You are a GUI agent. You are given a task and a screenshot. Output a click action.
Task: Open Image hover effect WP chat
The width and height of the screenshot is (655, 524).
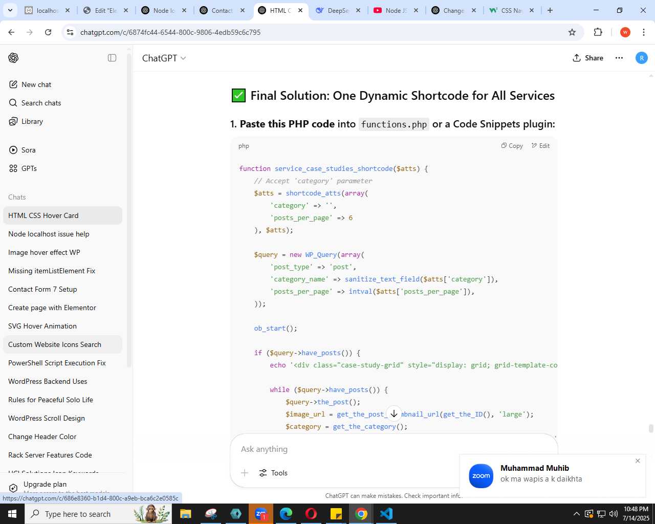(62, 252)
